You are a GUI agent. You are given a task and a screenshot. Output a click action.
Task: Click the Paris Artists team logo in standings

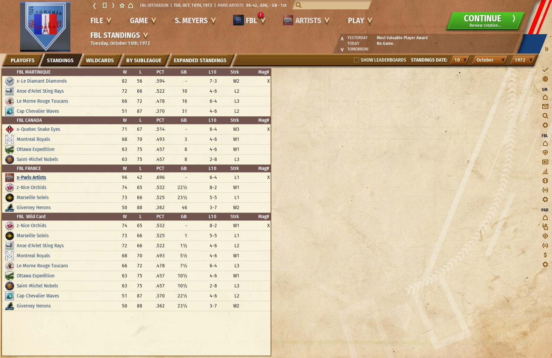pos(10,177)
